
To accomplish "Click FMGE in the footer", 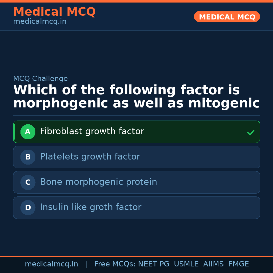I will coord(238,264).
